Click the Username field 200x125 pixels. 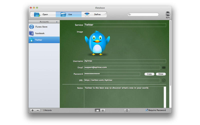point(125,61)
